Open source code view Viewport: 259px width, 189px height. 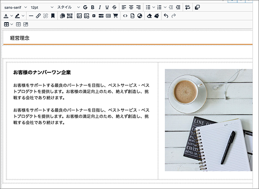125,16
